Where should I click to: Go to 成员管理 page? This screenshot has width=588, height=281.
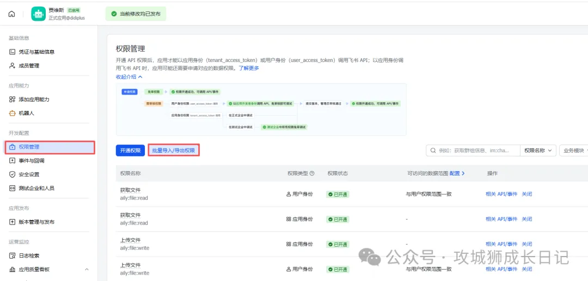click(x=29, y=66)
